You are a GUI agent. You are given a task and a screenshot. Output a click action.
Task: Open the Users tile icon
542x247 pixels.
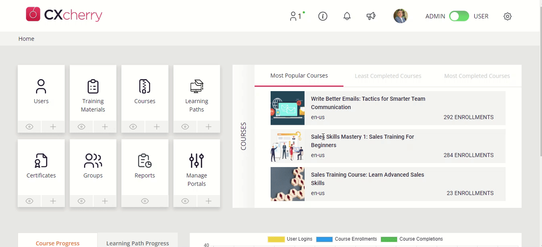41,87
